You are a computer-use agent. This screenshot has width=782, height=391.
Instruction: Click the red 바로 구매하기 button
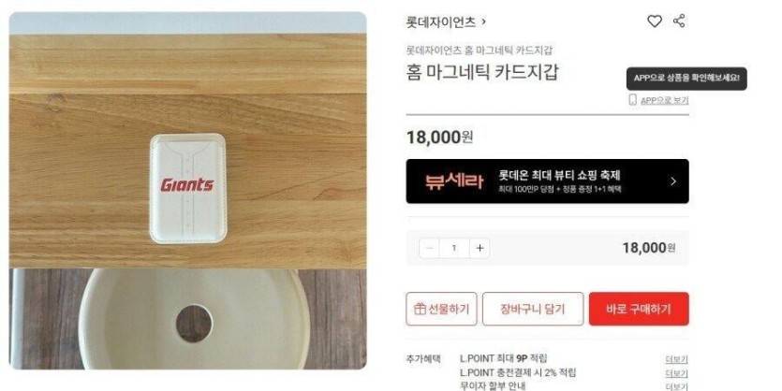tap(639, 309)
